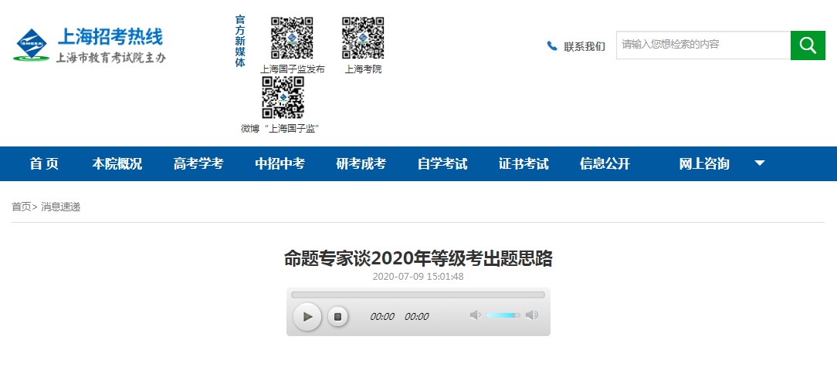This screenshot has height=370, width=837.
Task: Expand the navigation bar dropdown arrow
Action: click(760, 163)
